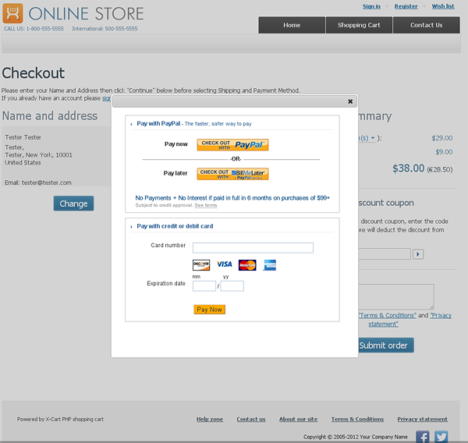Image resolution: width=468 pixels, height=443 pixels.
Task: Open the footer Terms & Conditions link
Action: 357,419
